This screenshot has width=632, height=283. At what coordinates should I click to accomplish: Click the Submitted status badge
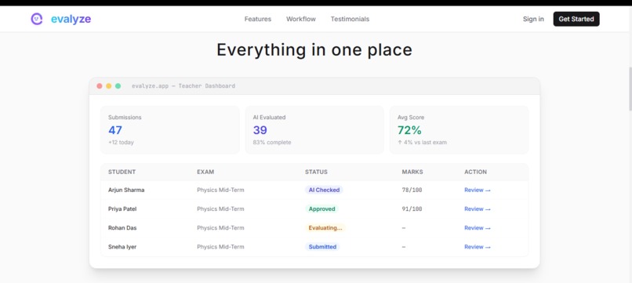[322, 247]
